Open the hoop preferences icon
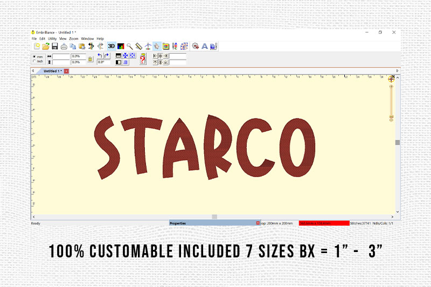Screen dimensions: 431x287 point(166,46)
